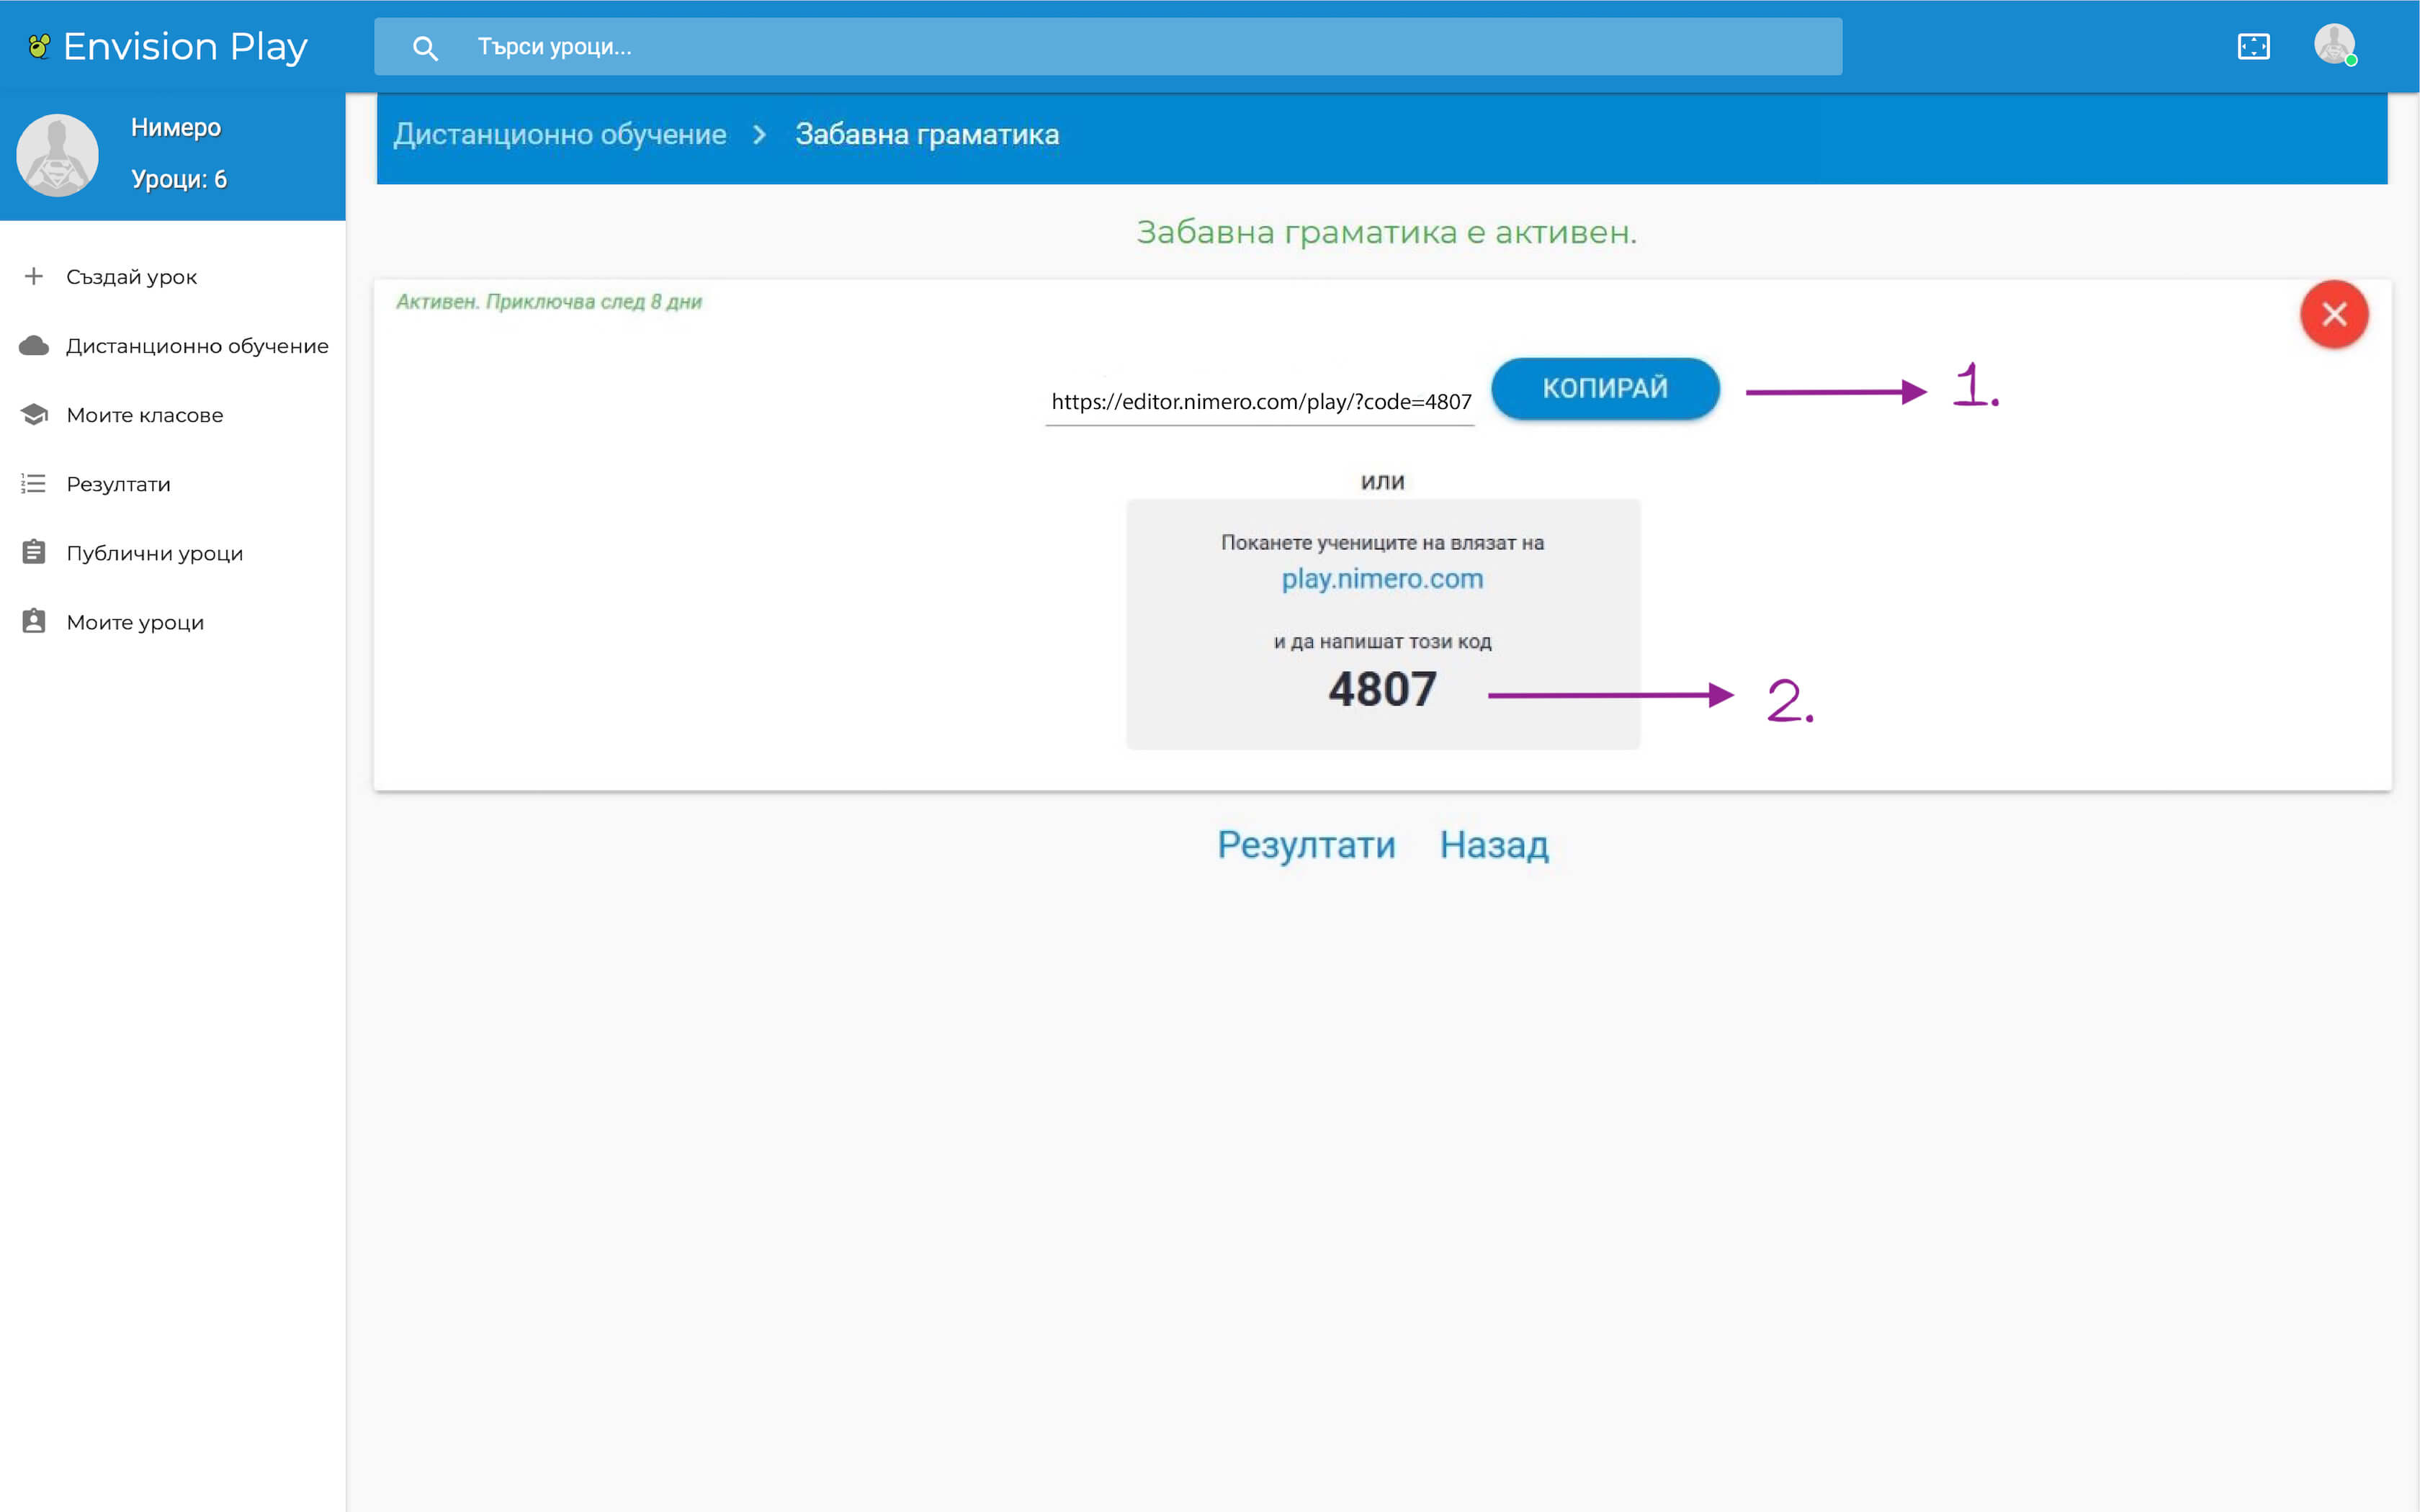
Task: Click the graduation cap Моите класове icon
Action: (x=34, y=415)
